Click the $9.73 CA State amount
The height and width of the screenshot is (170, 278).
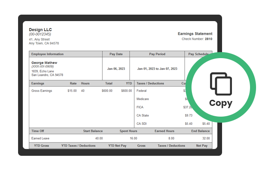(x=188, y=116)
